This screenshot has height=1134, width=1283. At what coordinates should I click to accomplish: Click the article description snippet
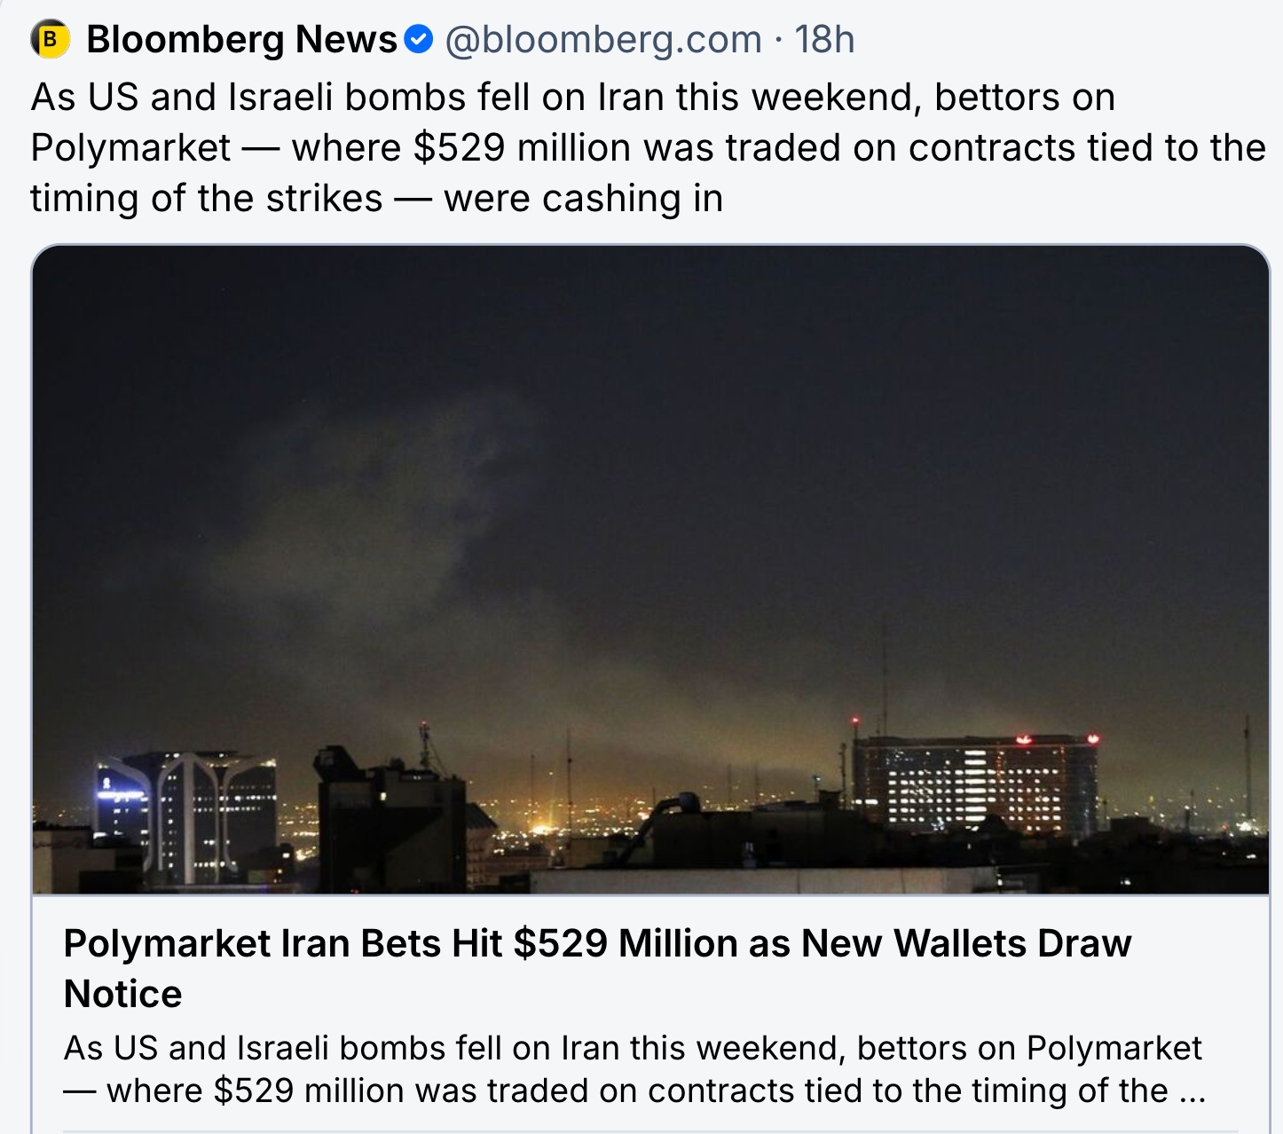click(x=632, y=1069)
